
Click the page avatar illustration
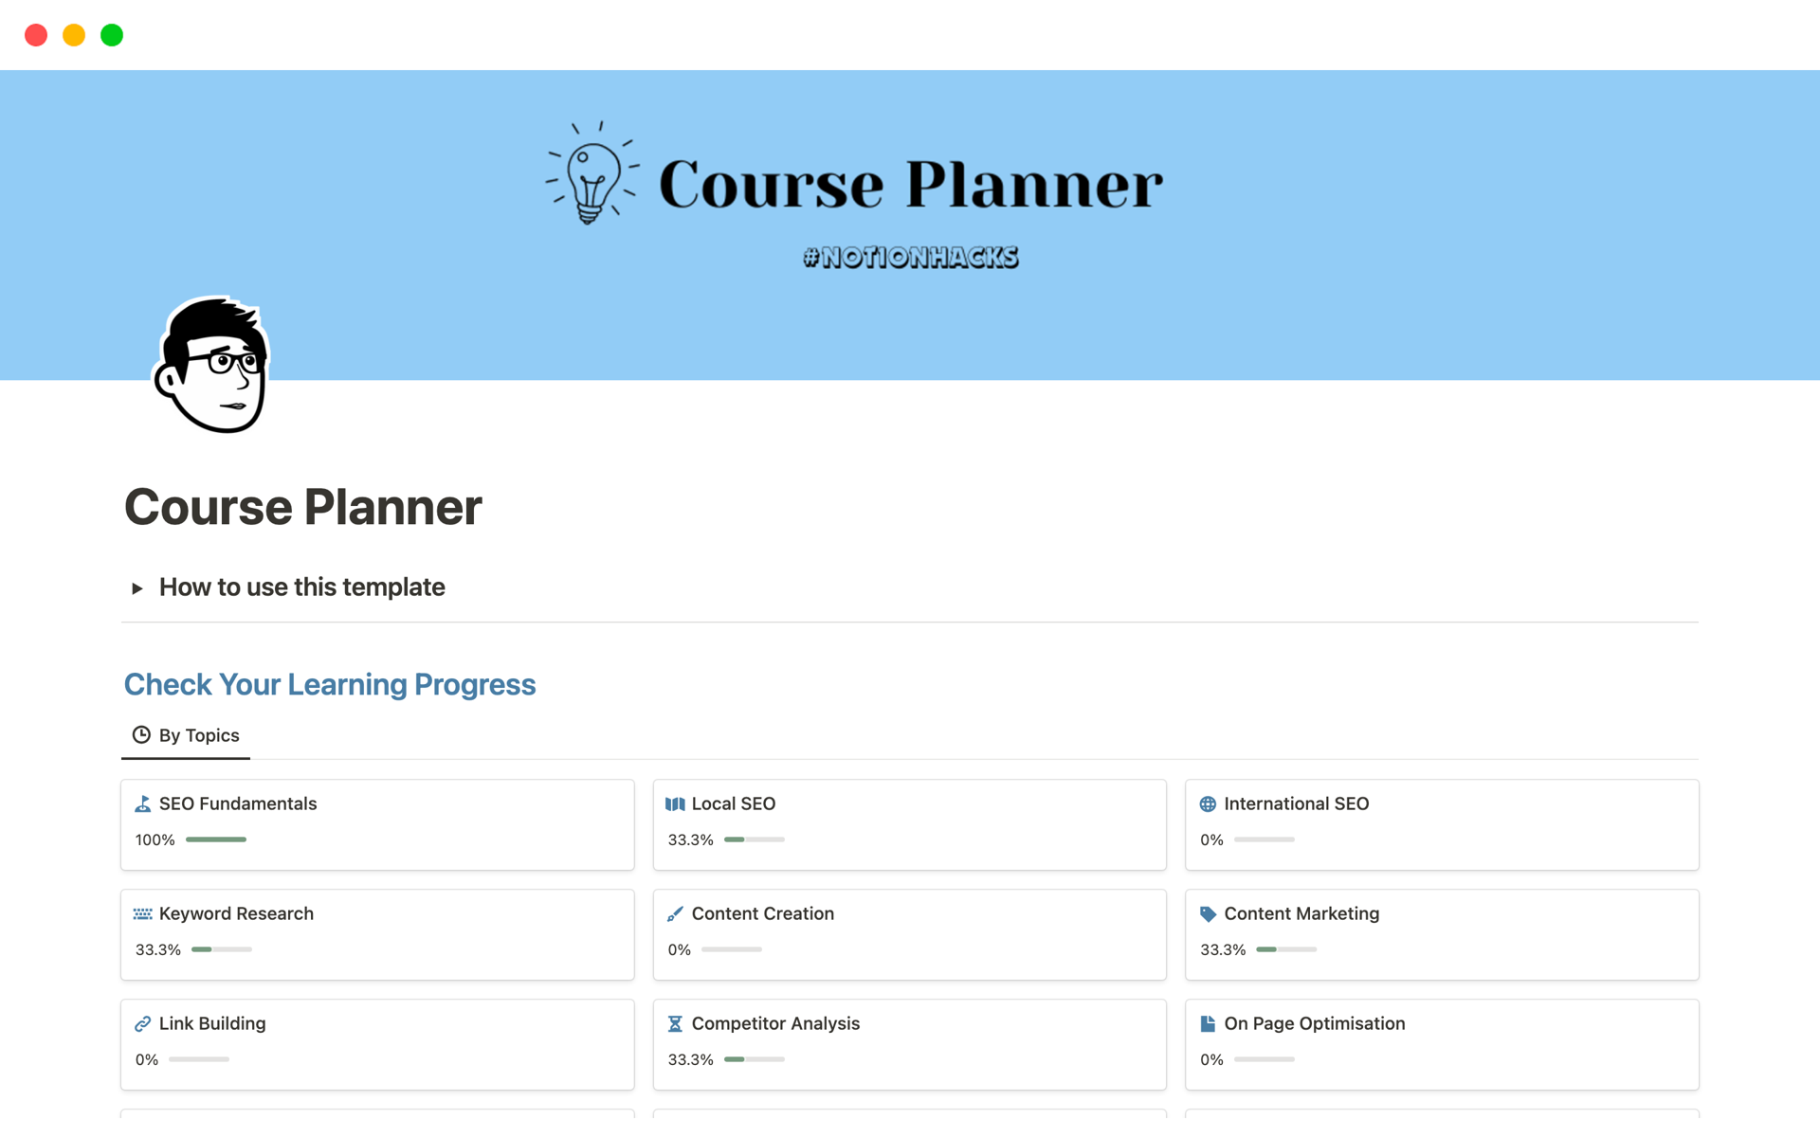pos(212,365)
